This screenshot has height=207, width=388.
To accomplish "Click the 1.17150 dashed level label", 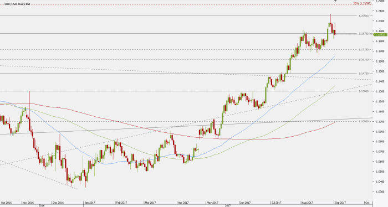I will [x=364, y=50].
